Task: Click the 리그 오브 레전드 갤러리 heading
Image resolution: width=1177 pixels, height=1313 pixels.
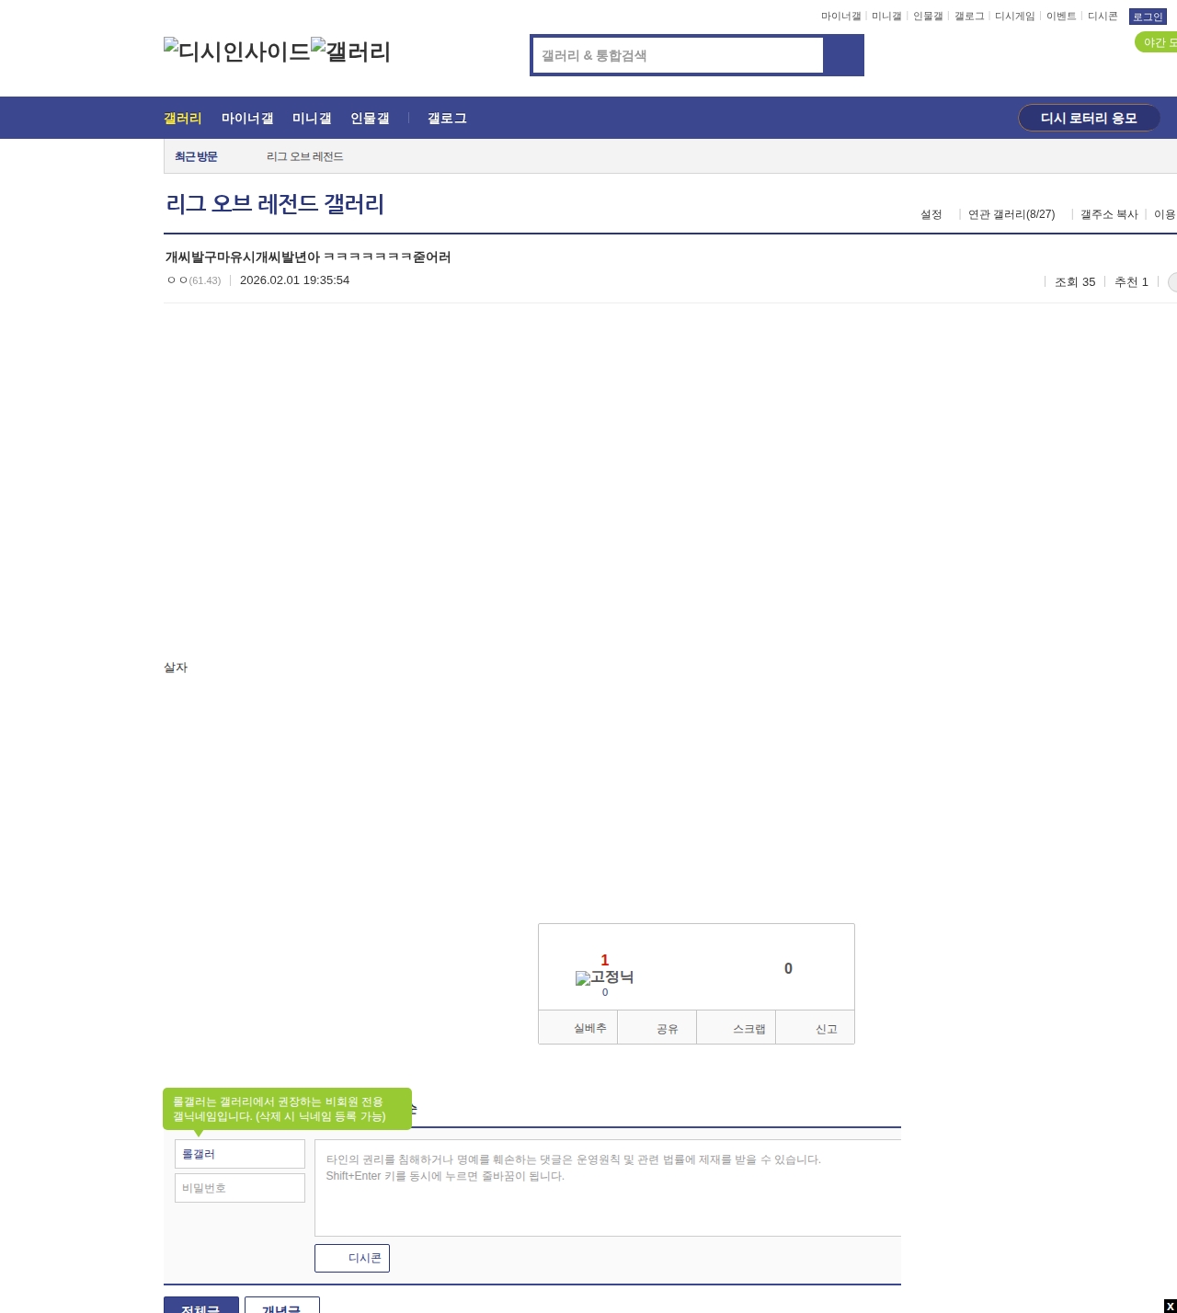Action: (275, 203)
